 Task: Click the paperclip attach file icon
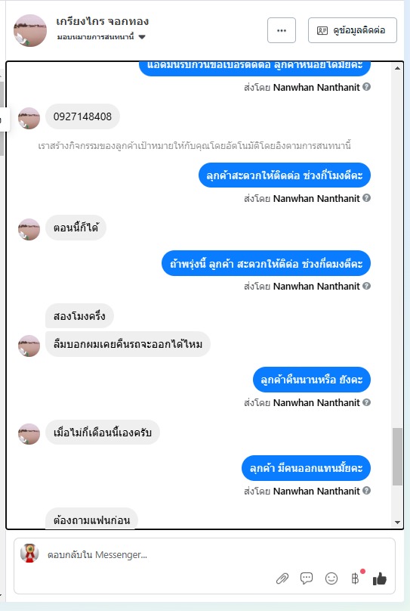[282, 578]
